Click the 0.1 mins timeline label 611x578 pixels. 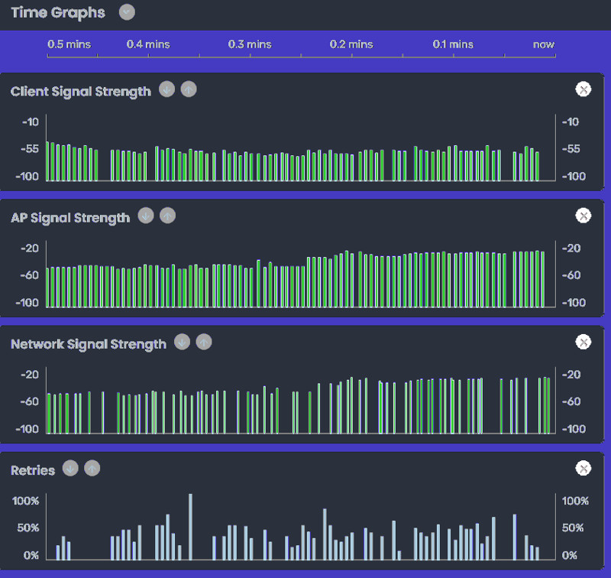[x=453, y=44]
